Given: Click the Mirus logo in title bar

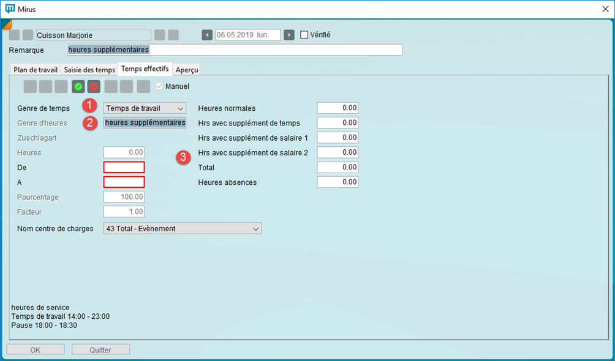Looking at the screenshot, I should coord(10,9).
